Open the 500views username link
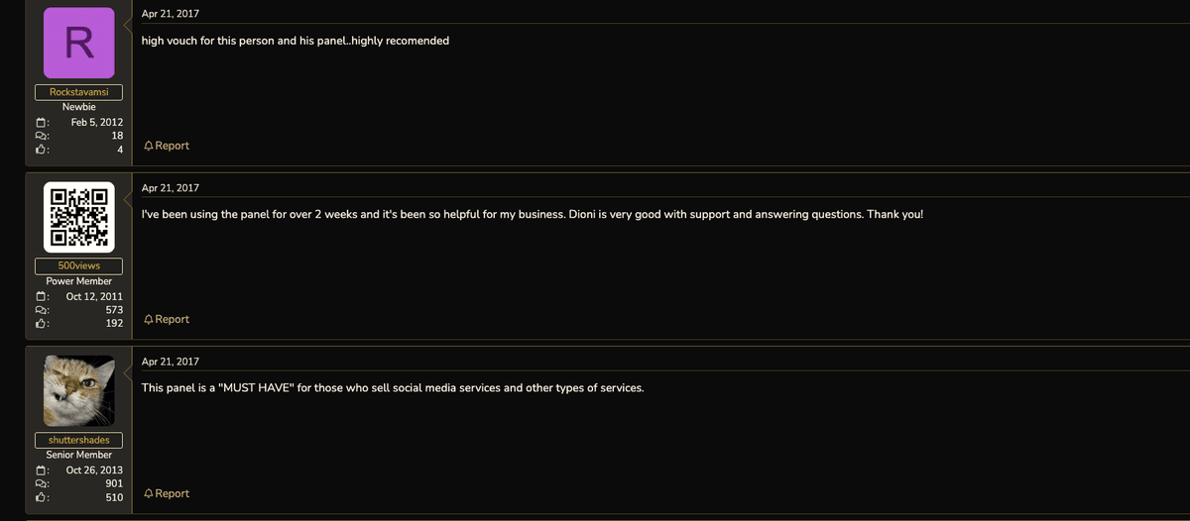Image resolution: width=1190 pixels, height=521 pixels. point(79,265)
